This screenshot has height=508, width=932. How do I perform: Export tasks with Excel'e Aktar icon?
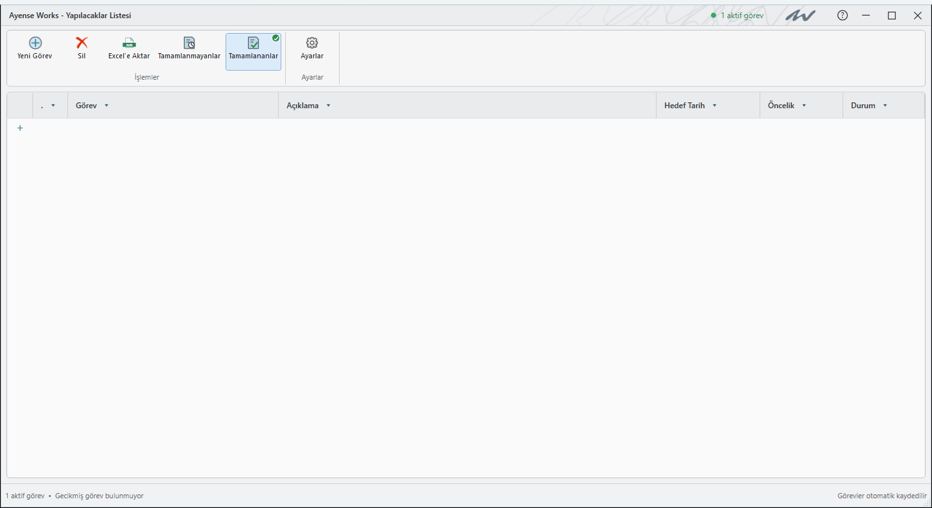coord(129,43)
